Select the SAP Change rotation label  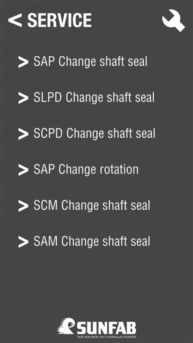pos(86,170)
